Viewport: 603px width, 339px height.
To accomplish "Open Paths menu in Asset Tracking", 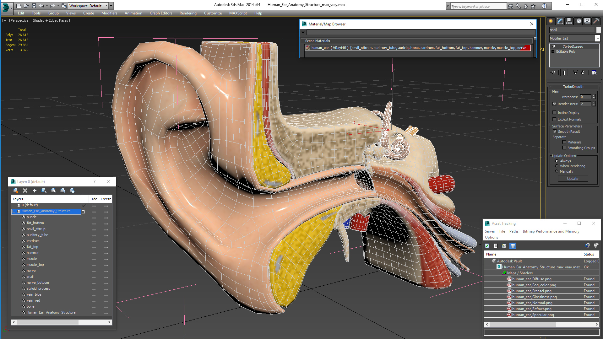I will [x=514, y=231].
